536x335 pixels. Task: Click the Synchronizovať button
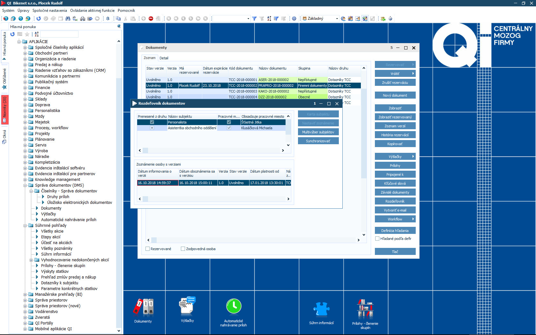point(318,141)
